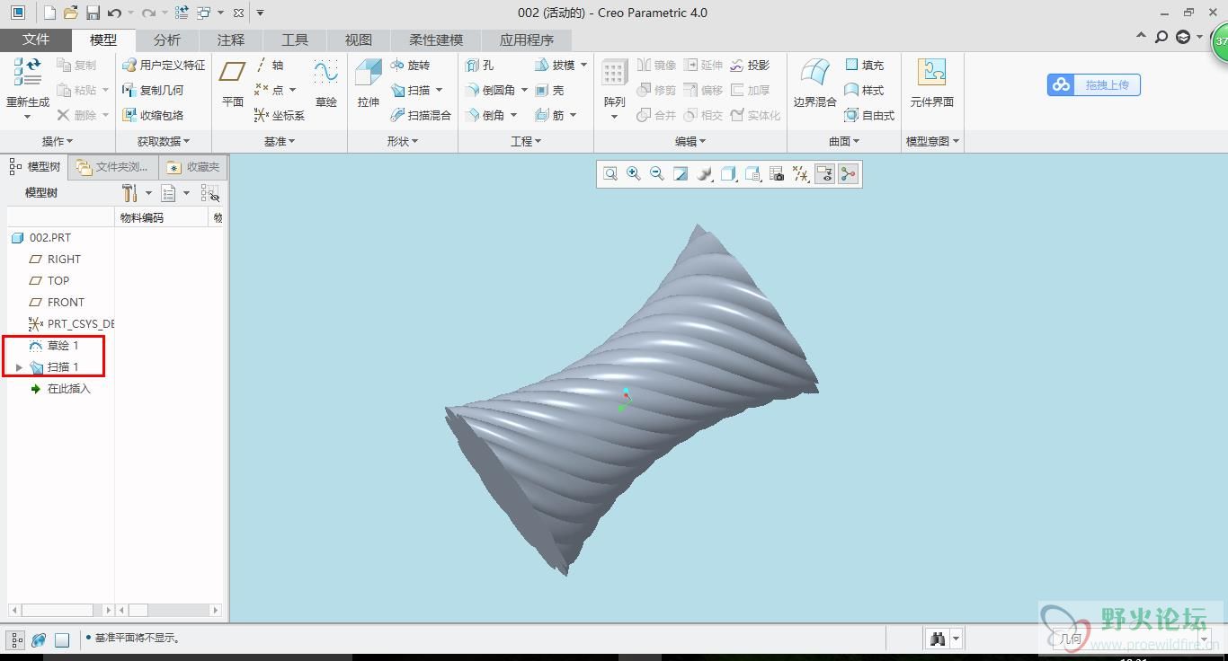Select the TOP datum plane in tree
Viewport: 1228px width, 661px height.
tap(49, 281)
